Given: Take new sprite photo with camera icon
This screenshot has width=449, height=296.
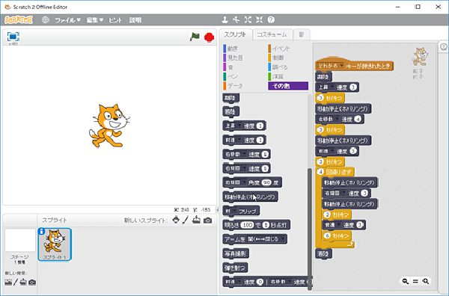Looking at the screenshot, I should (x=207, y=221).
